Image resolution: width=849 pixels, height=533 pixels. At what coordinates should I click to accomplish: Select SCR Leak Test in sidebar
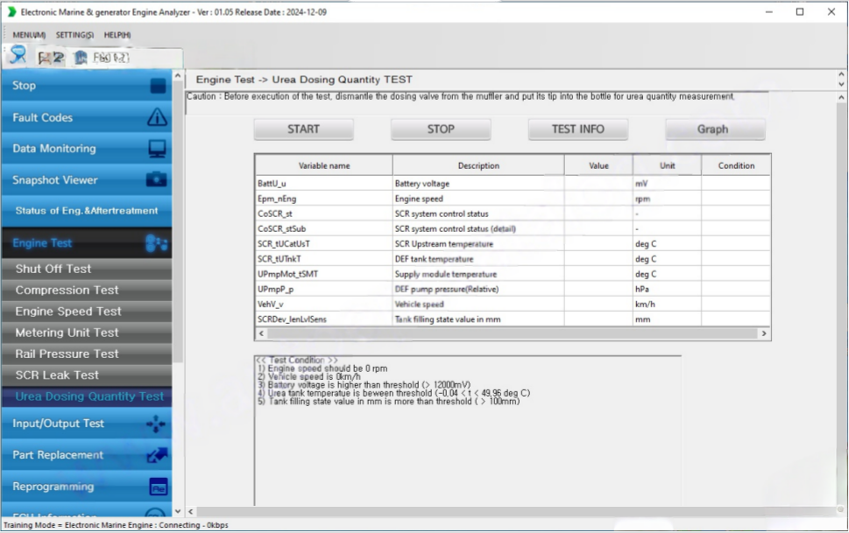click(x=58, y=375)
